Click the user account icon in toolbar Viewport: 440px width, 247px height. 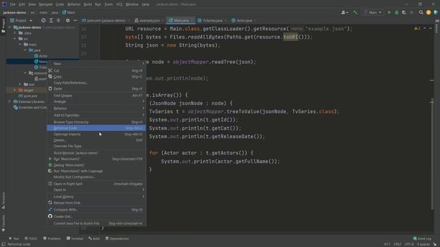(x=344, y=12)
